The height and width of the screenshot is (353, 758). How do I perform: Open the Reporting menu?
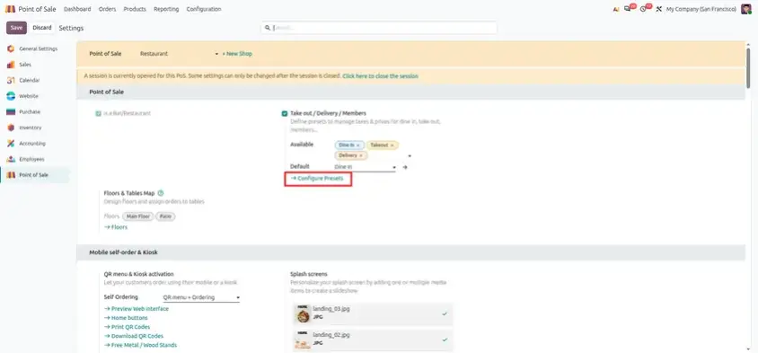166,9
